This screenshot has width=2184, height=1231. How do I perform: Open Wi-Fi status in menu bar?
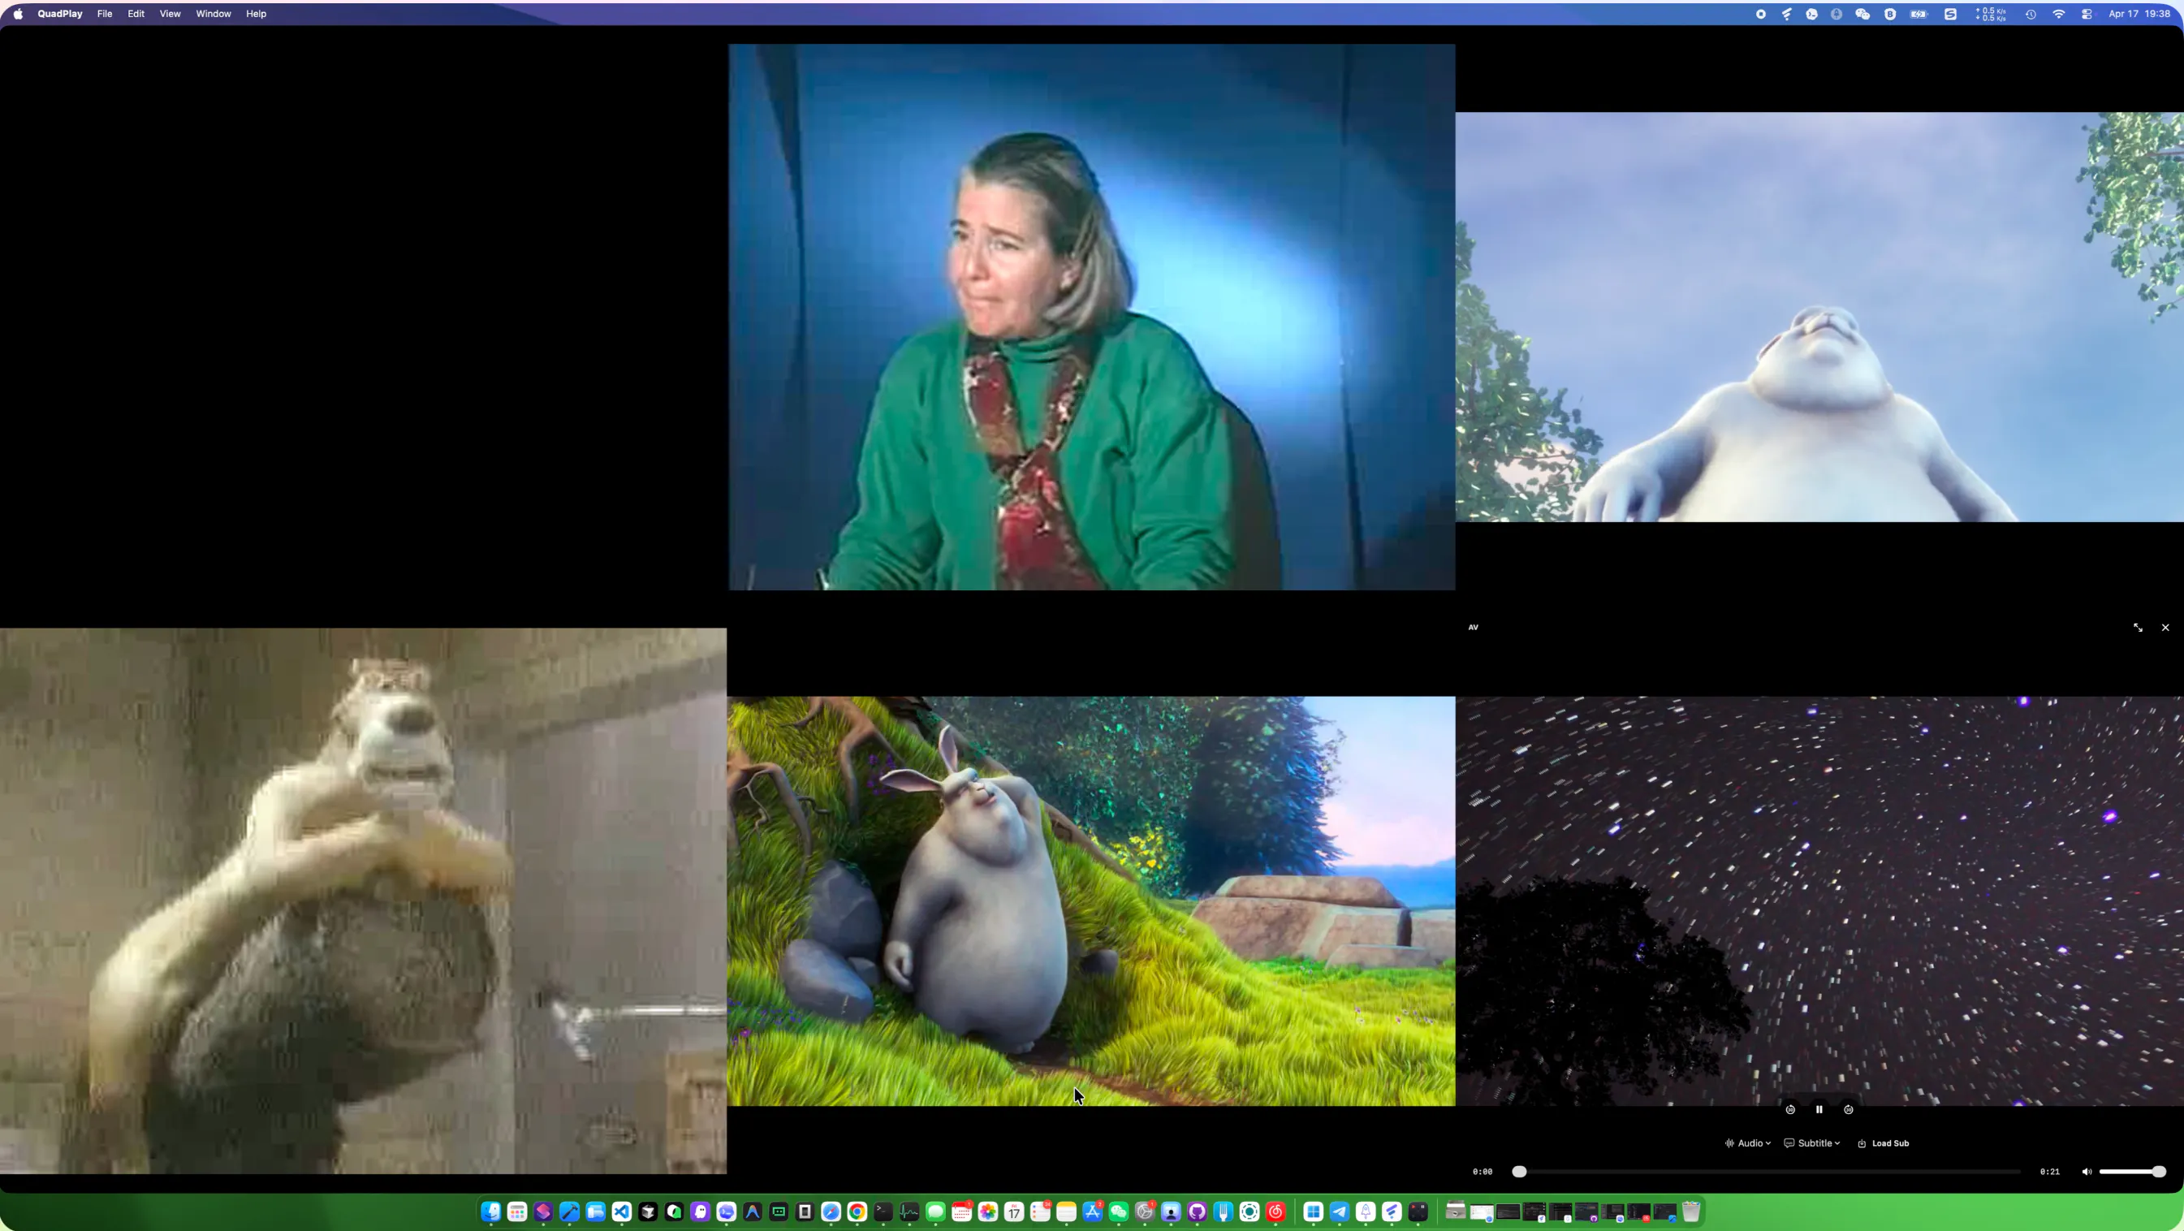2058,14
